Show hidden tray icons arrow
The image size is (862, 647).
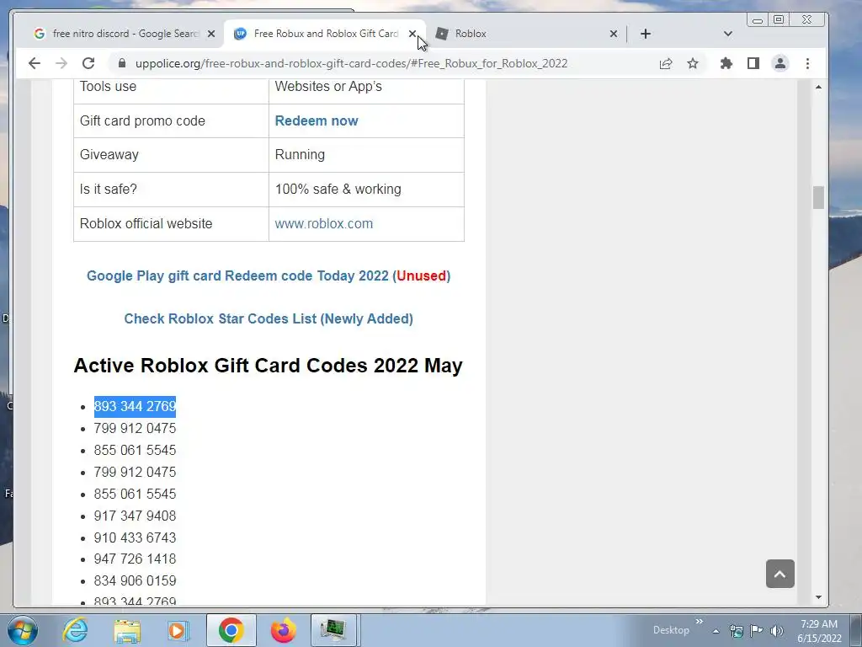click(716, 631)
